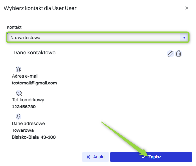Cancel using the Anuluj button
This screenshot has width=196, height=166.
point(95,157)
